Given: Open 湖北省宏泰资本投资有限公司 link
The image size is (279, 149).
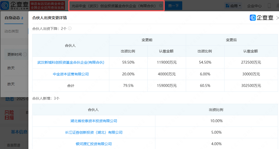Looking at the screenshot, I should click(x=94, y=121).
